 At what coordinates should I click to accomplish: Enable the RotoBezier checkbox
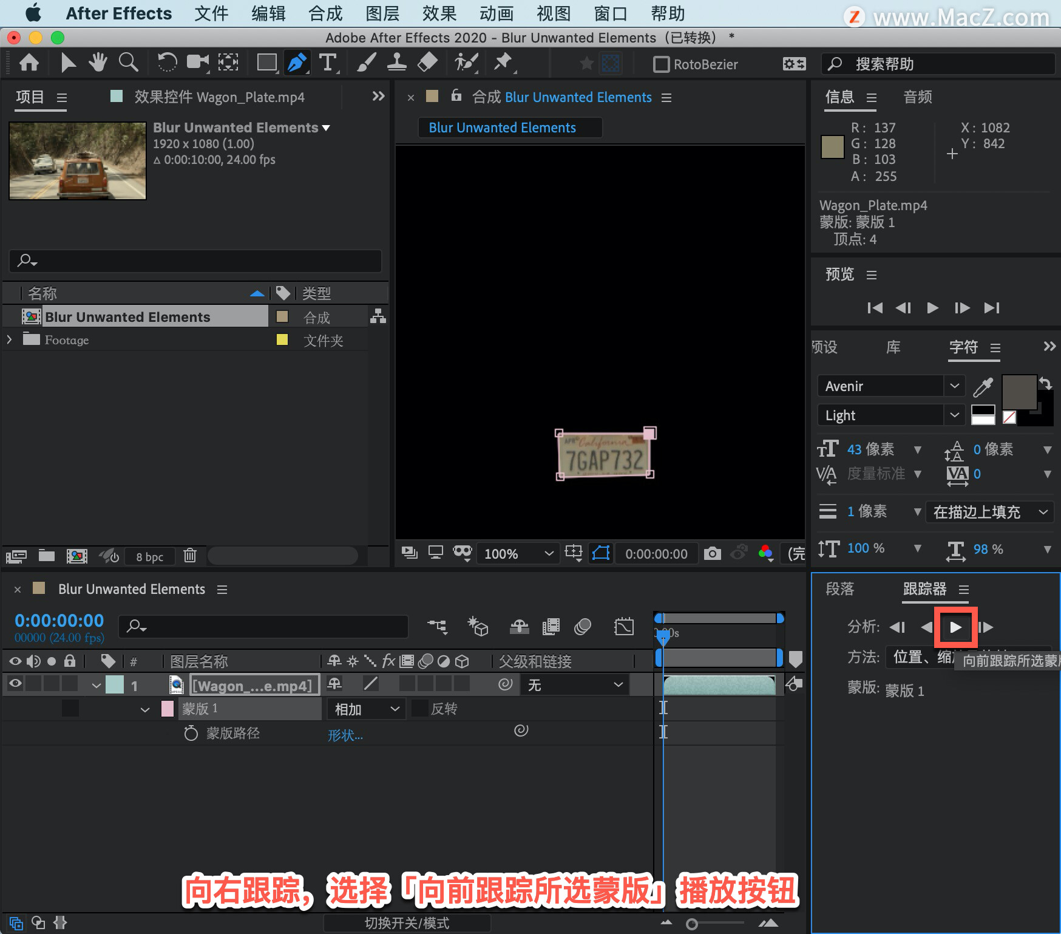tap(661, 64)
